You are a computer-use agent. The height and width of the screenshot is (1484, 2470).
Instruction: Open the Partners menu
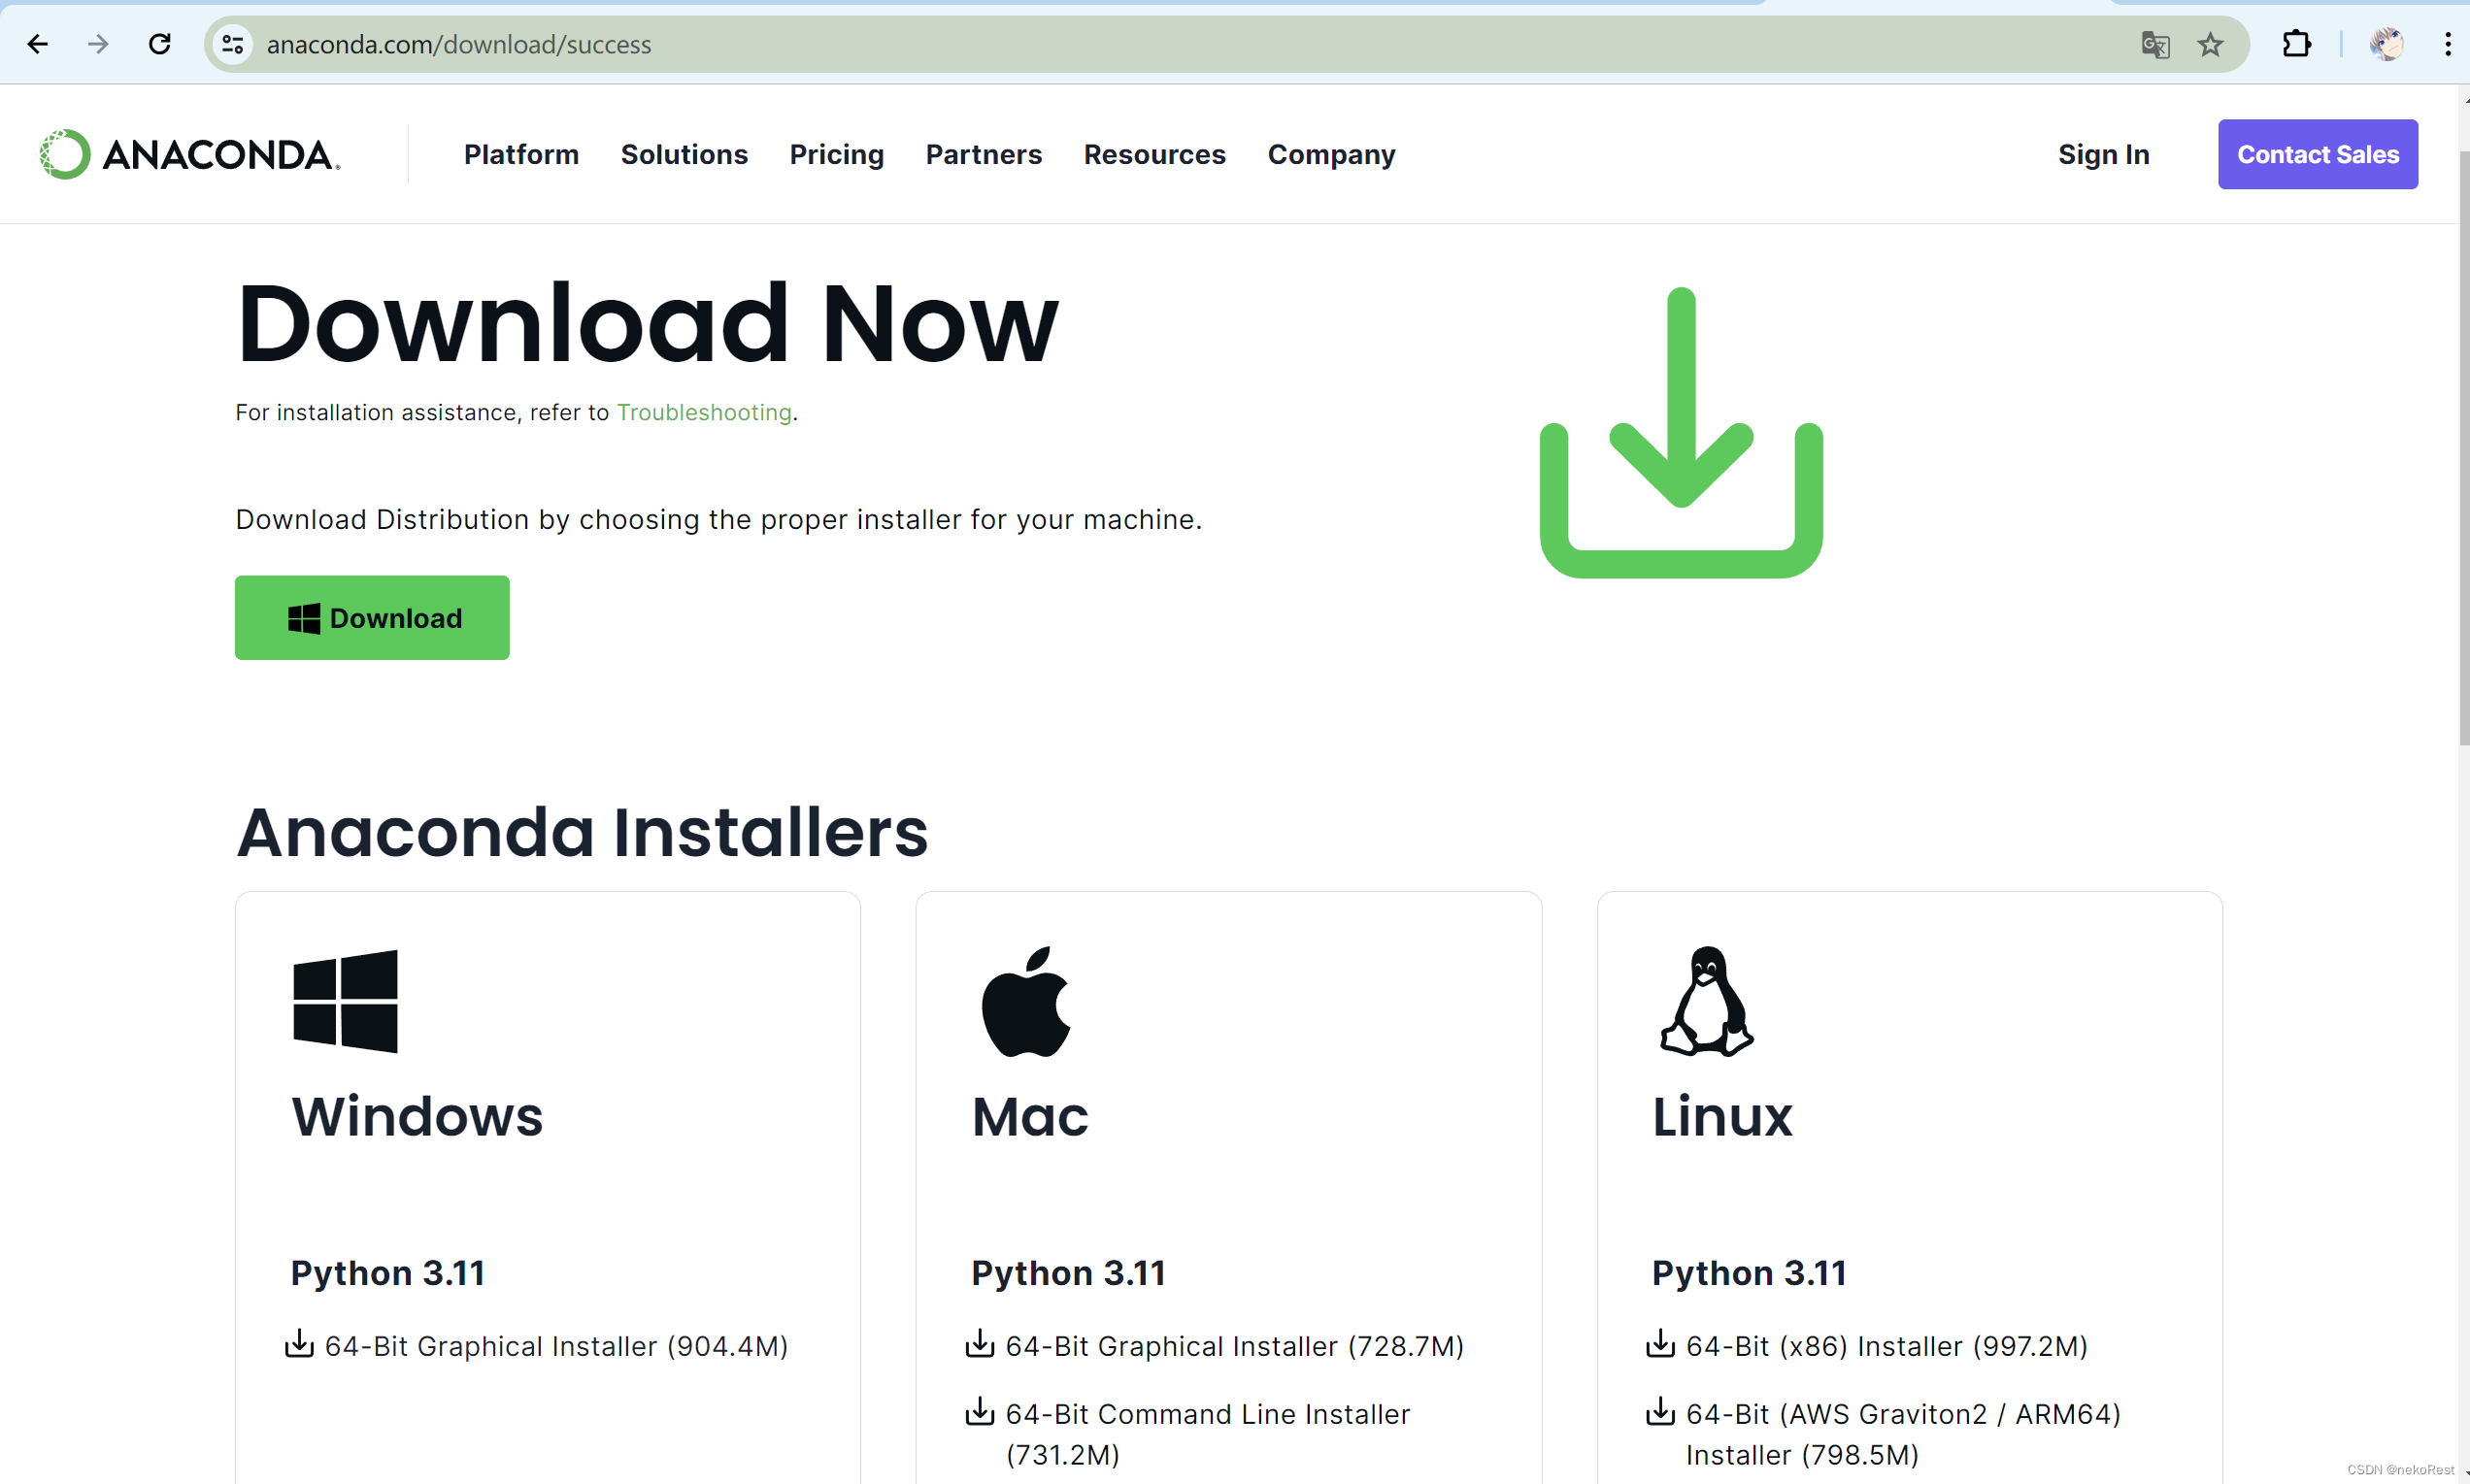coord(984,154)
